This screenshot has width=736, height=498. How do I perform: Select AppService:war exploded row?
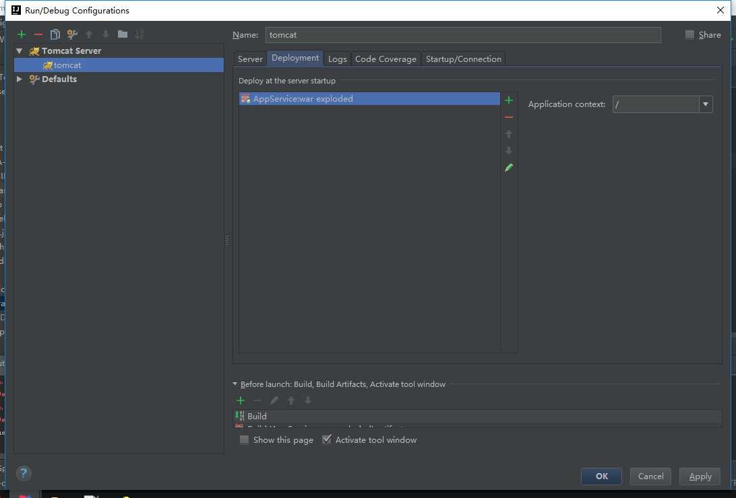[x=369, y=99]
